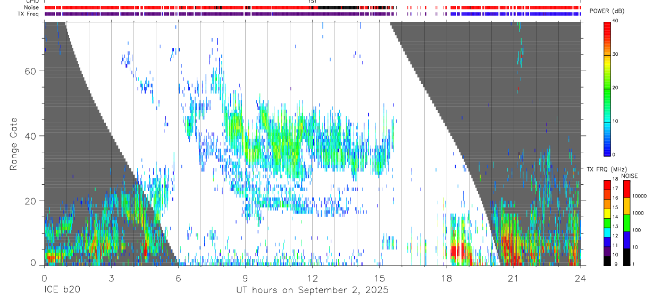Click the power colorbar gradient

[x=607, y=88]
